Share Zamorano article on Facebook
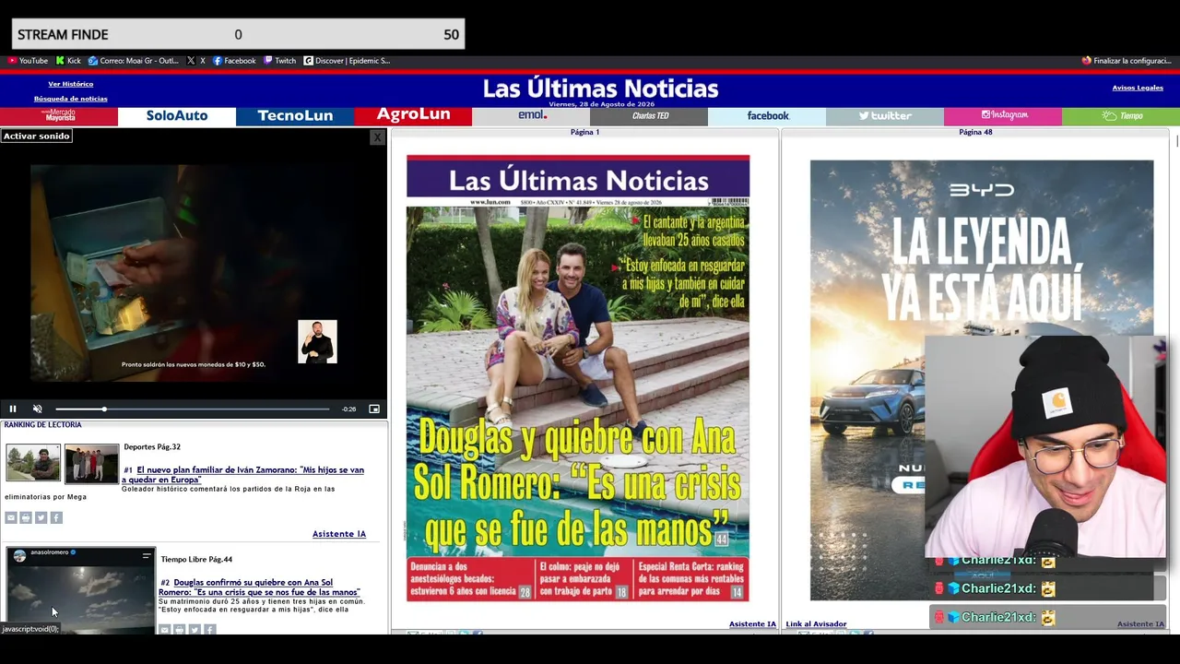The height and width of the screenshot is (664, 1180). click(x=56, y=518)
